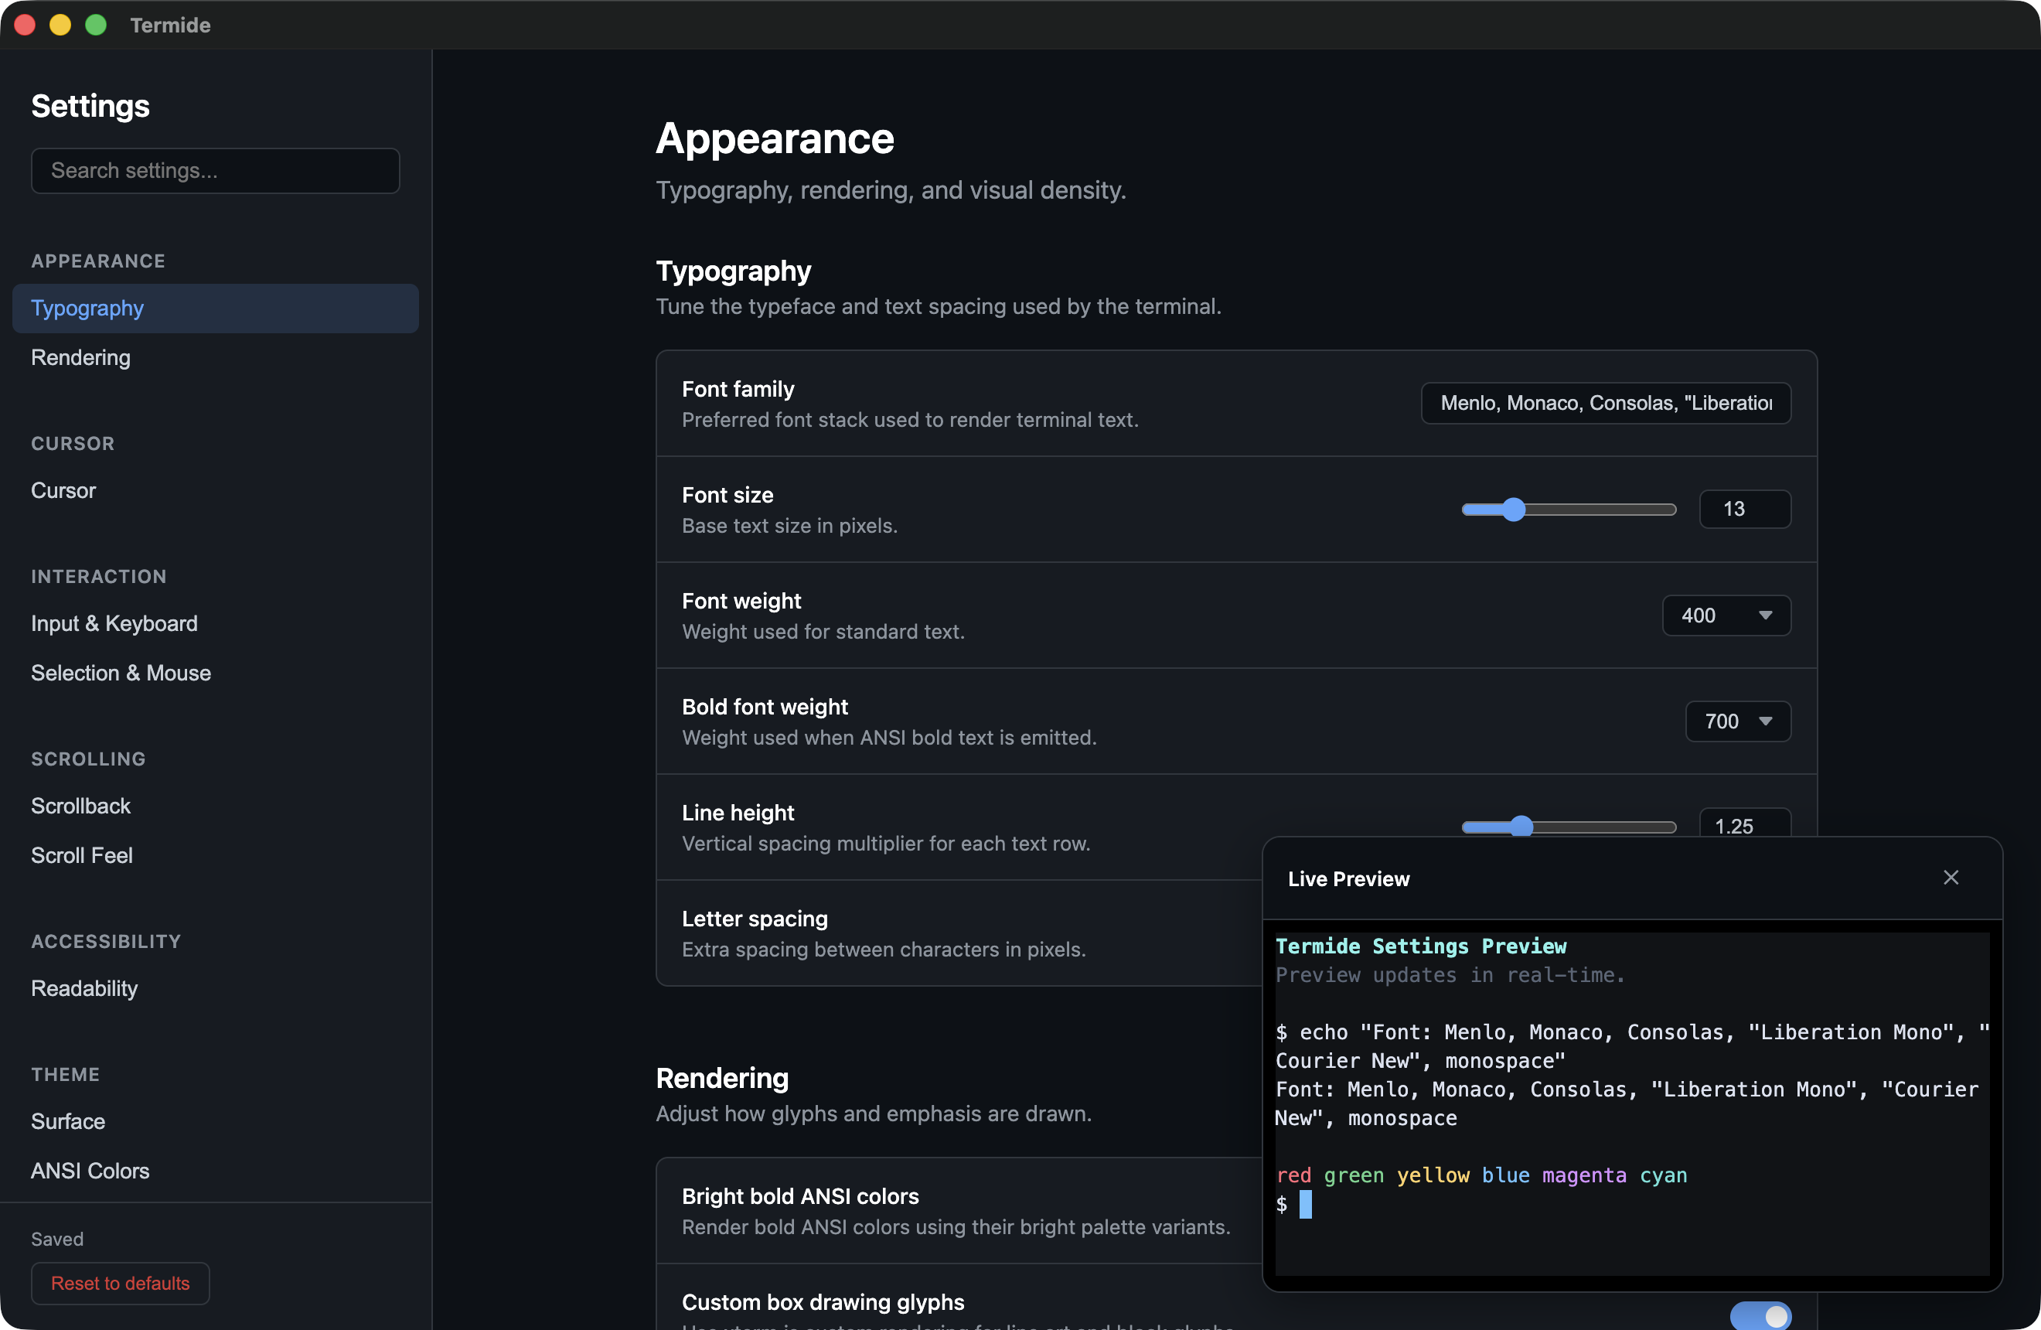Select ANSI Colors in sidebar
Image resolution: width=2041 pixels, height=1330 pixels.
(x=90, y=1171)
